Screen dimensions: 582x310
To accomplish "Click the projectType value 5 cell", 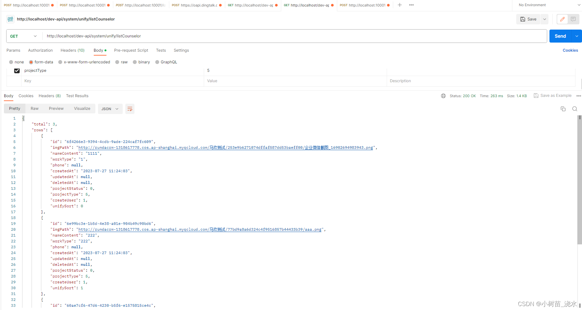I will (295, 71).
